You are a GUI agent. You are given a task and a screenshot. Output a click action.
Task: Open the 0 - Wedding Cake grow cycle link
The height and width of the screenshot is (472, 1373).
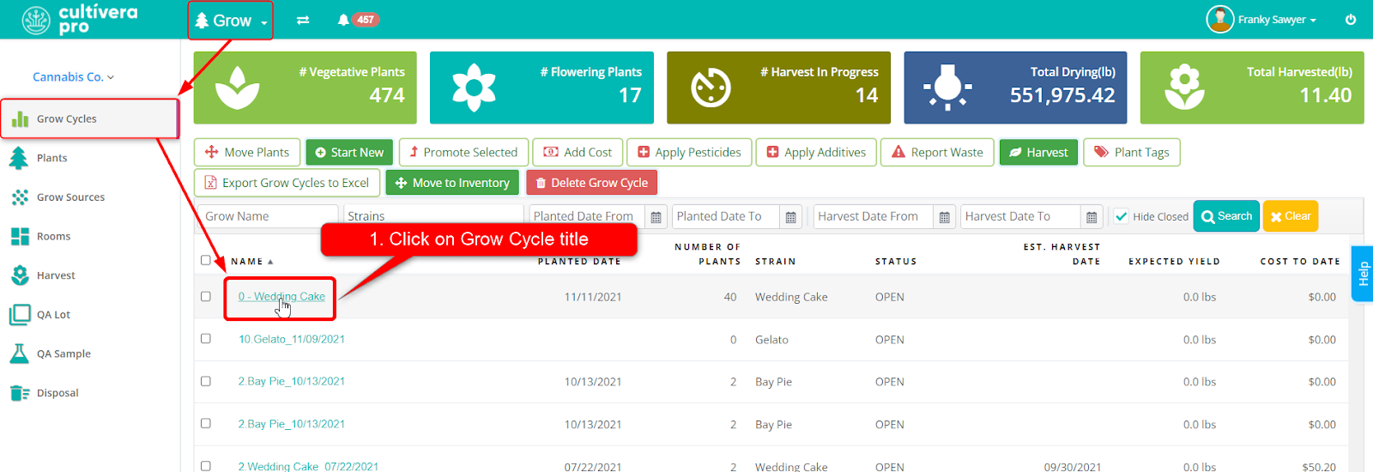coord(281,297)
